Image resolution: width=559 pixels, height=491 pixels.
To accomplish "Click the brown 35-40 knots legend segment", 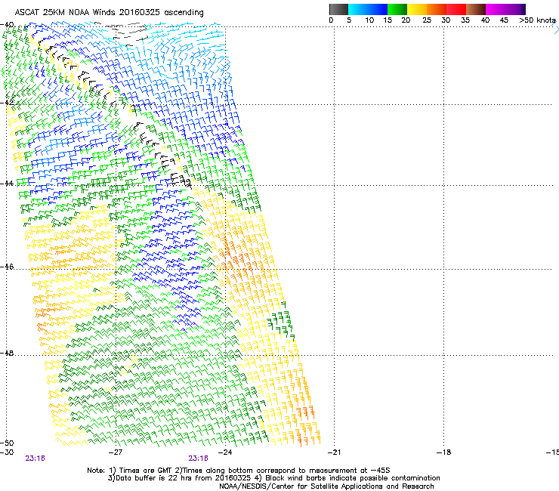I will (476, 9).
